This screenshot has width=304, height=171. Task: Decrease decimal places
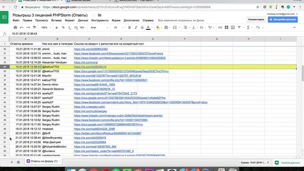pyautogui.click(x=69, y=28)
